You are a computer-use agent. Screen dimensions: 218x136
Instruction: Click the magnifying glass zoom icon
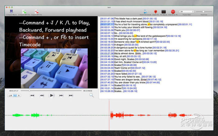(91, 95)
